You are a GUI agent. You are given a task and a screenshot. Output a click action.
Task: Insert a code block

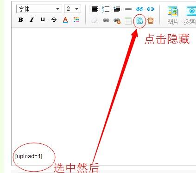tap(151, 9)
